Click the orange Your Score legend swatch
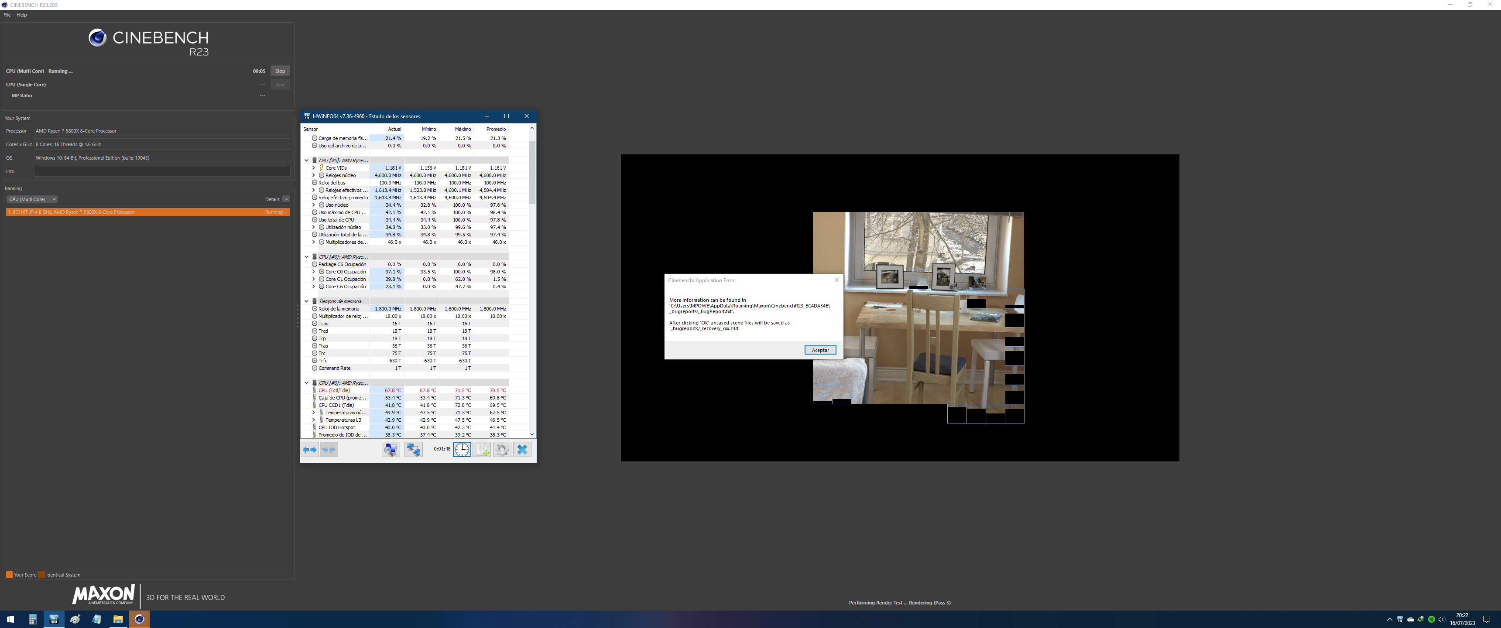Image resolution: width=1501 pixels, height=628 pixels. pos(9,575)
